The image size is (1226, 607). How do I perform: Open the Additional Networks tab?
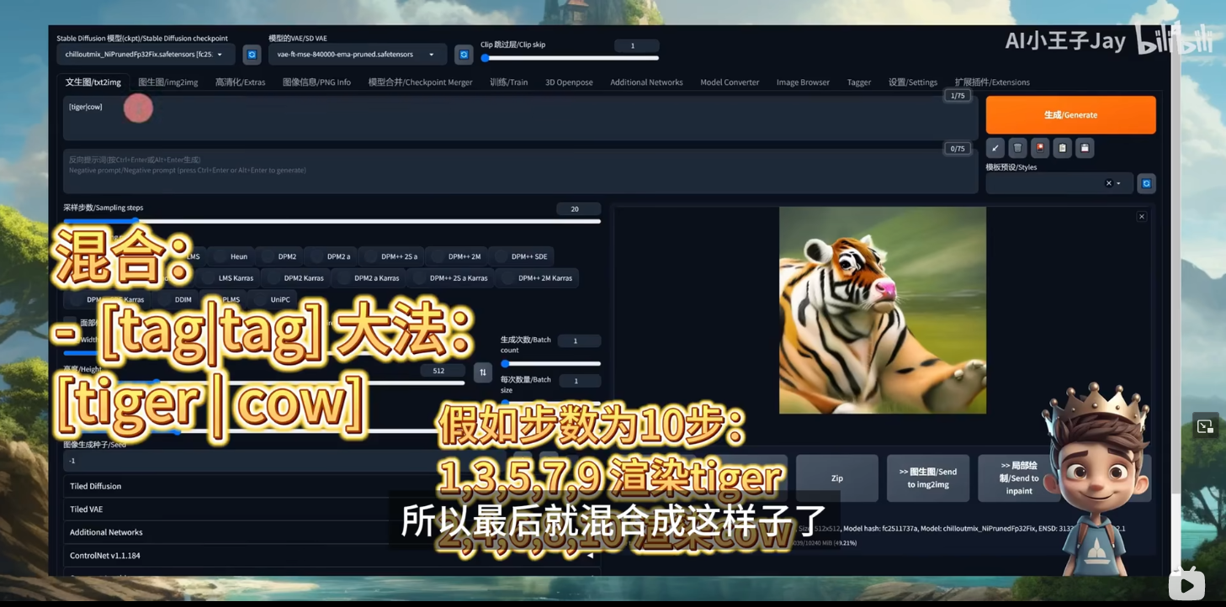[x=646, y=82]
